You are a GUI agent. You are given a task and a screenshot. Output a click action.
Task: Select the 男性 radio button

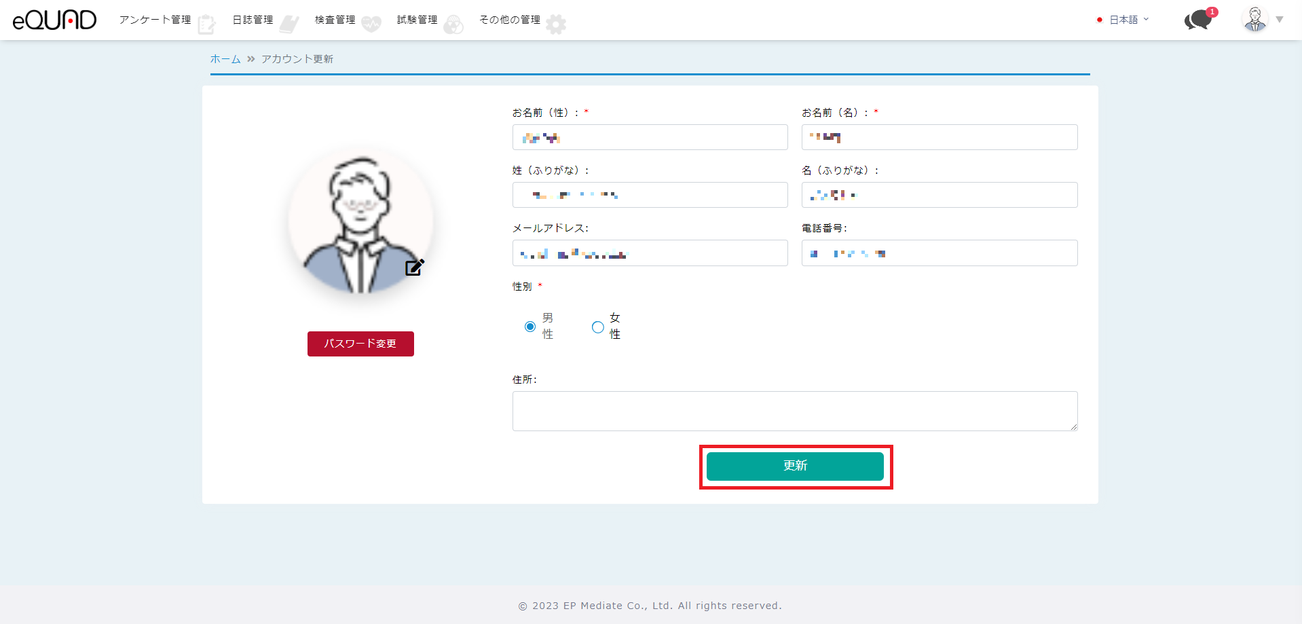click(530, 327)
